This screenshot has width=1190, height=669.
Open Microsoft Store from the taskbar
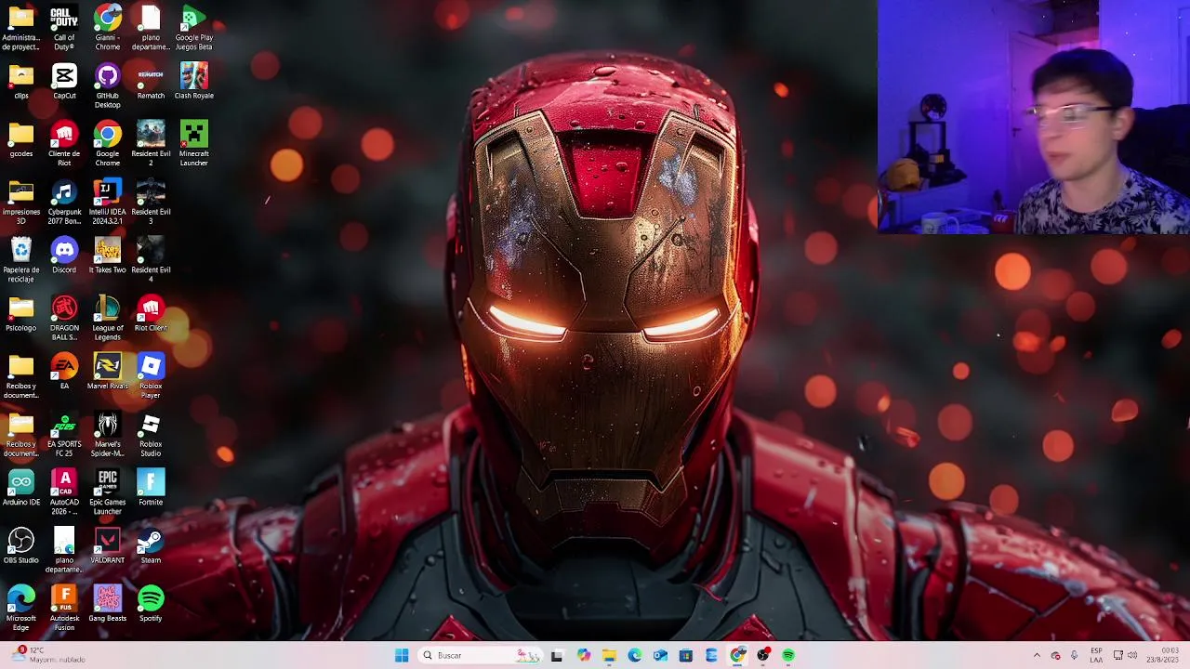pyautogui.click(x=686, y=655)
